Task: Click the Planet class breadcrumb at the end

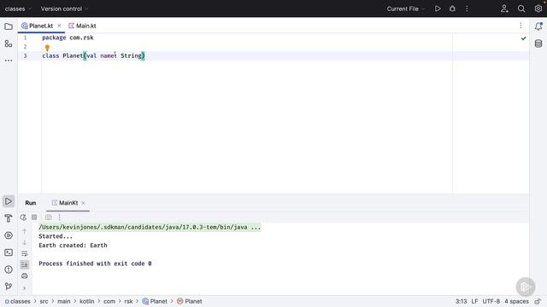Action: click(x=190, y=301)
